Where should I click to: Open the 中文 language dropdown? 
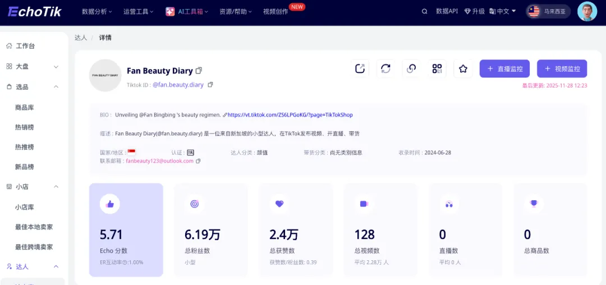[502, 11]
